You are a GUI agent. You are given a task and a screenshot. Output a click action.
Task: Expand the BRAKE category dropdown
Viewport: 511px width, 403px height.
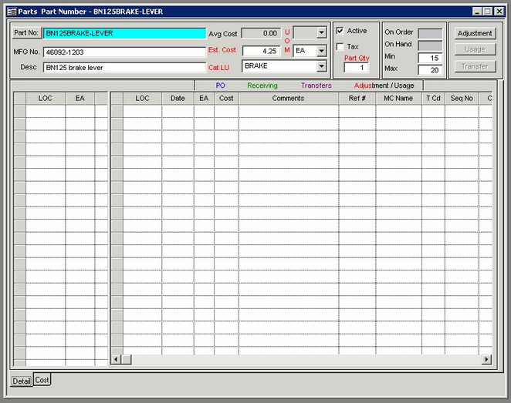pos(321,67)
